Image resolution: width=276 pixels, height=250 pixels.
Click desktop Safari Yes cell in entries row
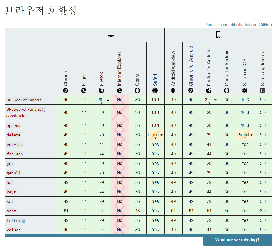pyautogui.click(x=155, y=145)
